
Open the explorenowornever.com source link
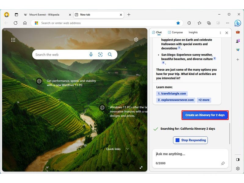[x=176, y=100]
